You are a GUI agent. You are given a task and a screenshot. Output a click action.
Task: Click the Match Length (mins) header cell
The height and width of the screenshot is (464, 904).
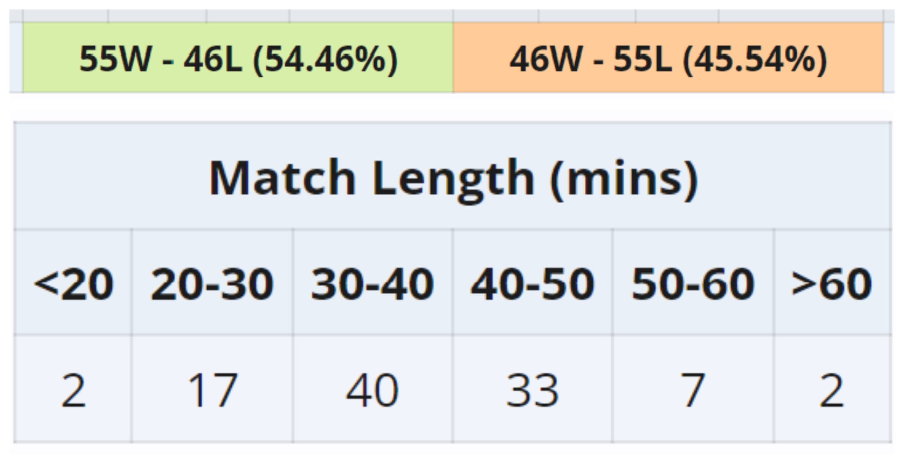click(x=453, y=176)
